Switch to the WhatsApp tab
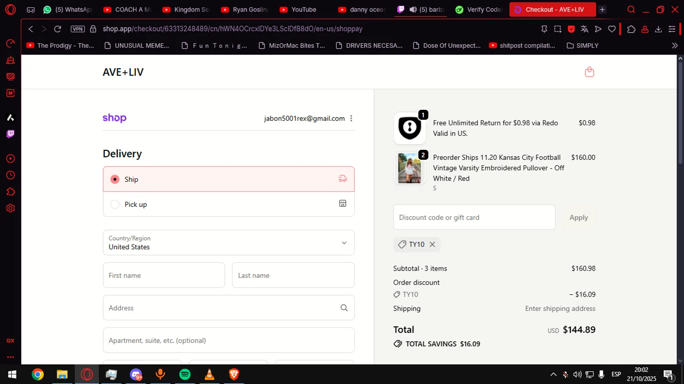 pyautogui.click(x=67, y=10)
